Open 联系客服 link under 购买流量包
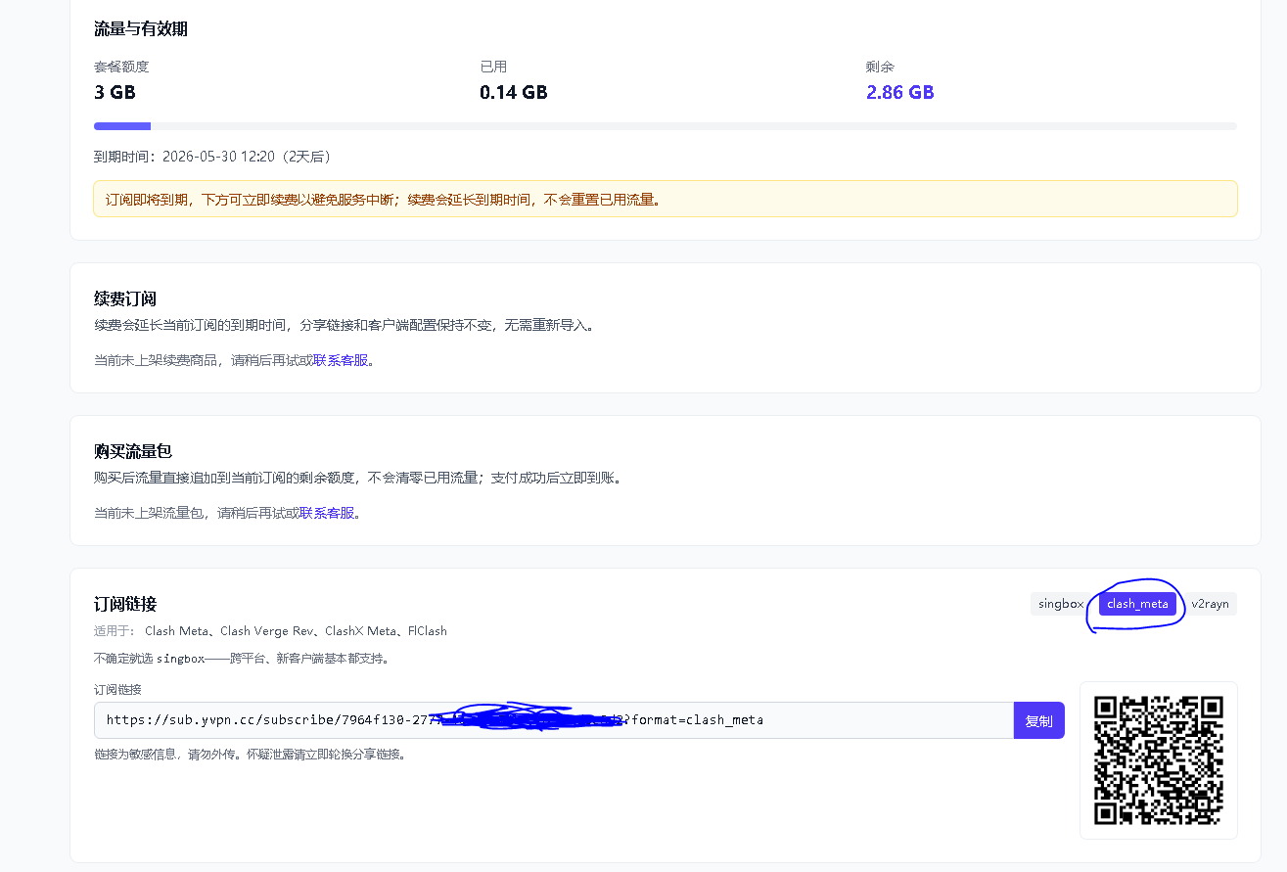This screenshot has width=1287, height=872. click(x=327, y=513)
